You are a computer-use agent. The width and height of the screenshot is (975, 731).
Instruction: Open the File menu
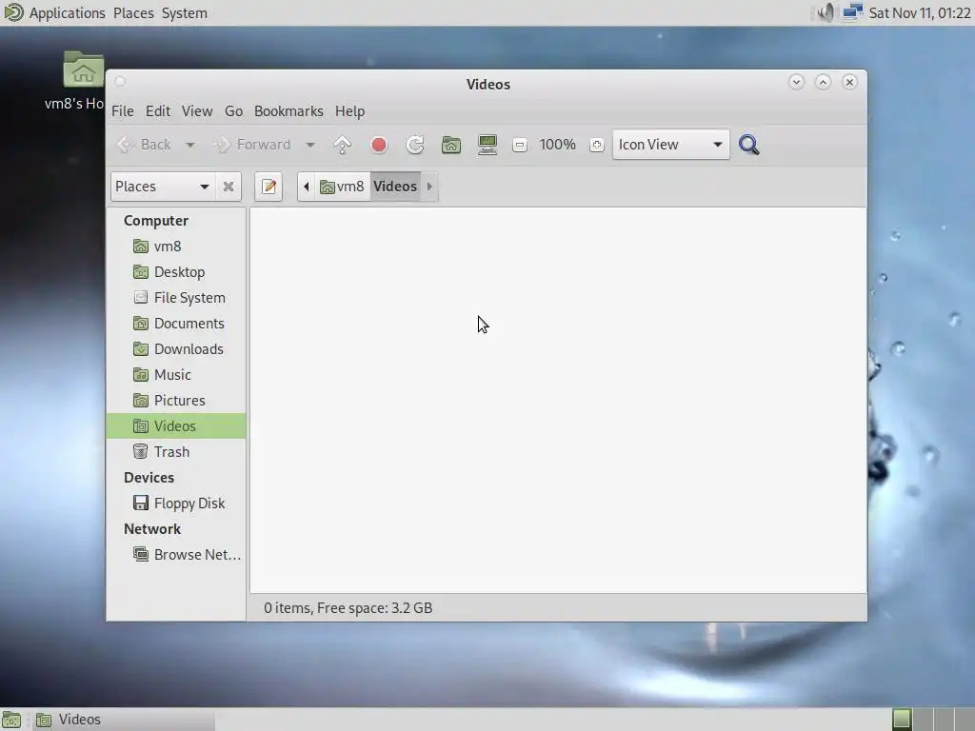tap(123, 111)
